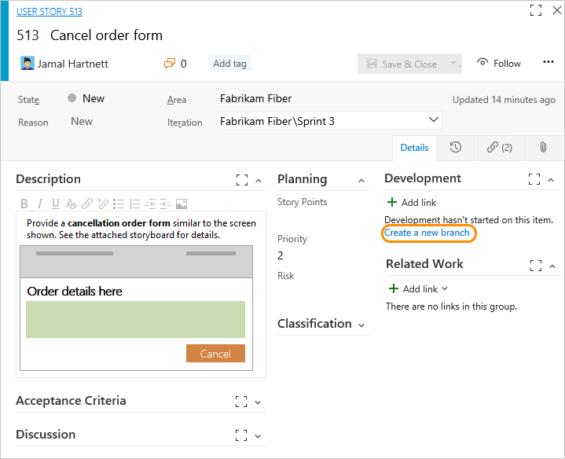Click the Bold formatting icon in Description
Image resolution: width=565 pixels, height=459 pixels.
coord(24,204)
